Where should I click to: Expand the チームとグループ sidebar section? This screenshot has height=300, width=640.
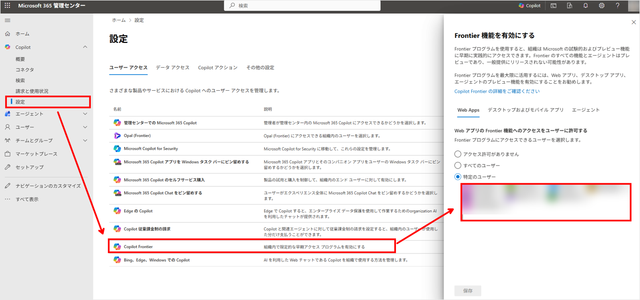[x=85, y=141]
